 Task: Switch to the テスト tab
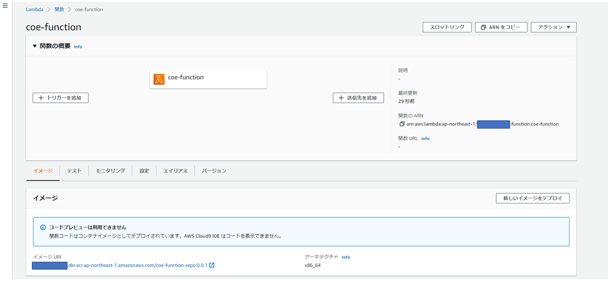(74, 171)
